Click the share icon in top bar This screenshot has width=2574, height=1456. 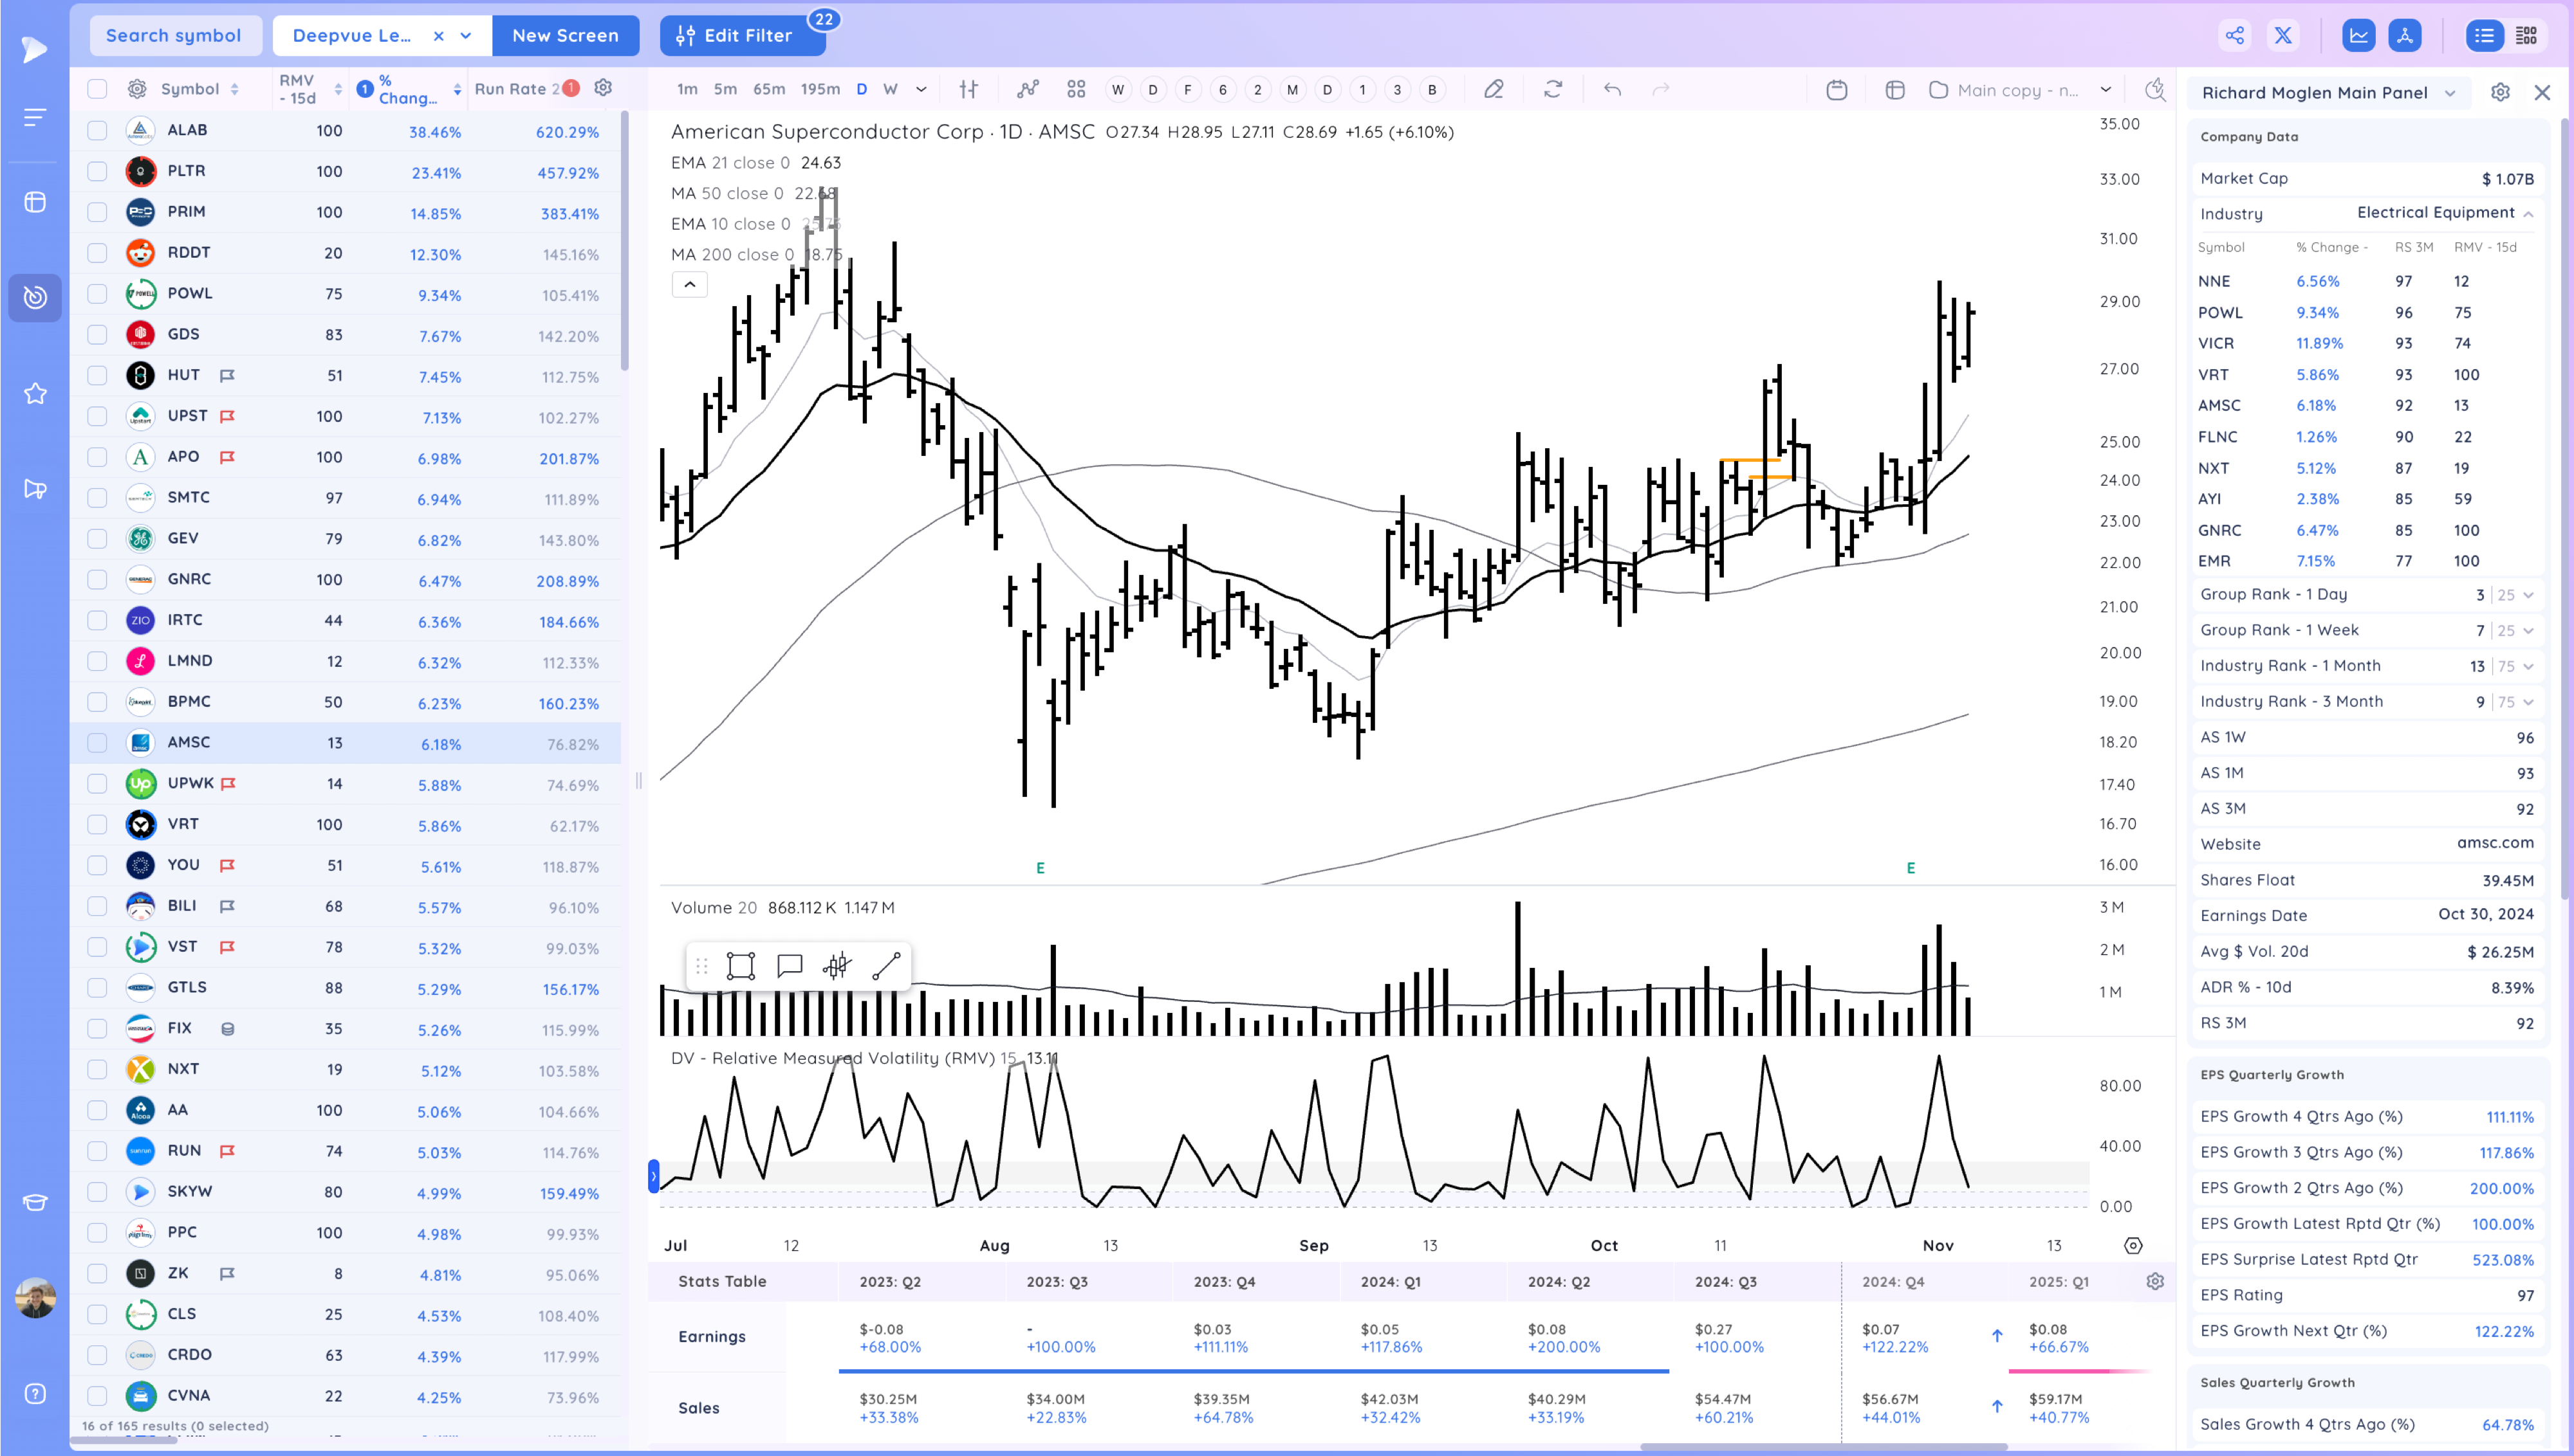[2234, 36]
